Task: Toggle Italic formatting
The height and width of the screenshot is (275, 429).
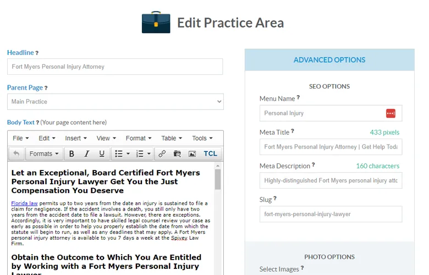Action: coord(87,154)
